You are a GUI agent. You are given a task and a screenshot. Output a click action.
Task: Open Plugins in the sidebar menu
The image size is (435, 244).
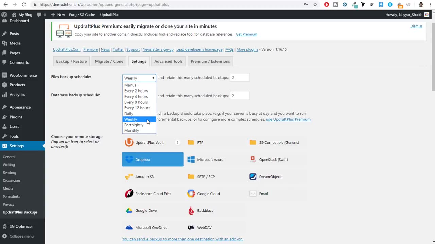click(22, 117)
